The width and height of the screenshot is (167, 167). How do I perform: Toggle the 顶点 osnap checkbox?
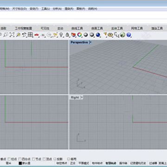pos(44,159)
